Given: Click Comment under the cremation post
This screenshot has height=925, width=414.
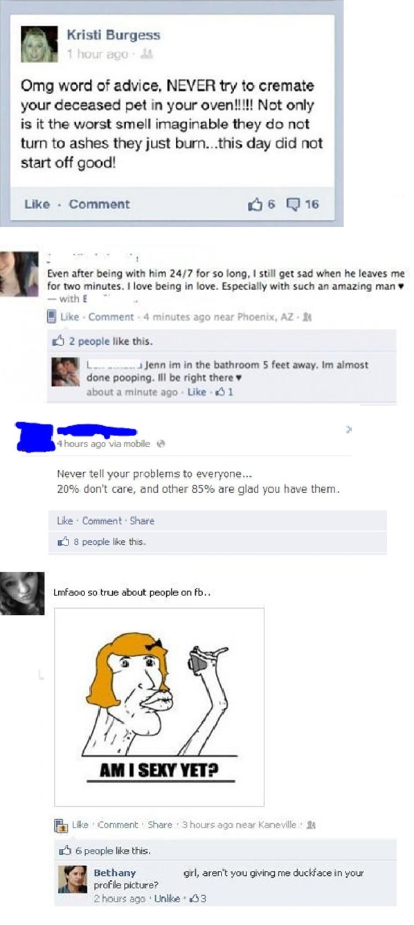Looking at the screenshot, I should click(x=99, y=204).
